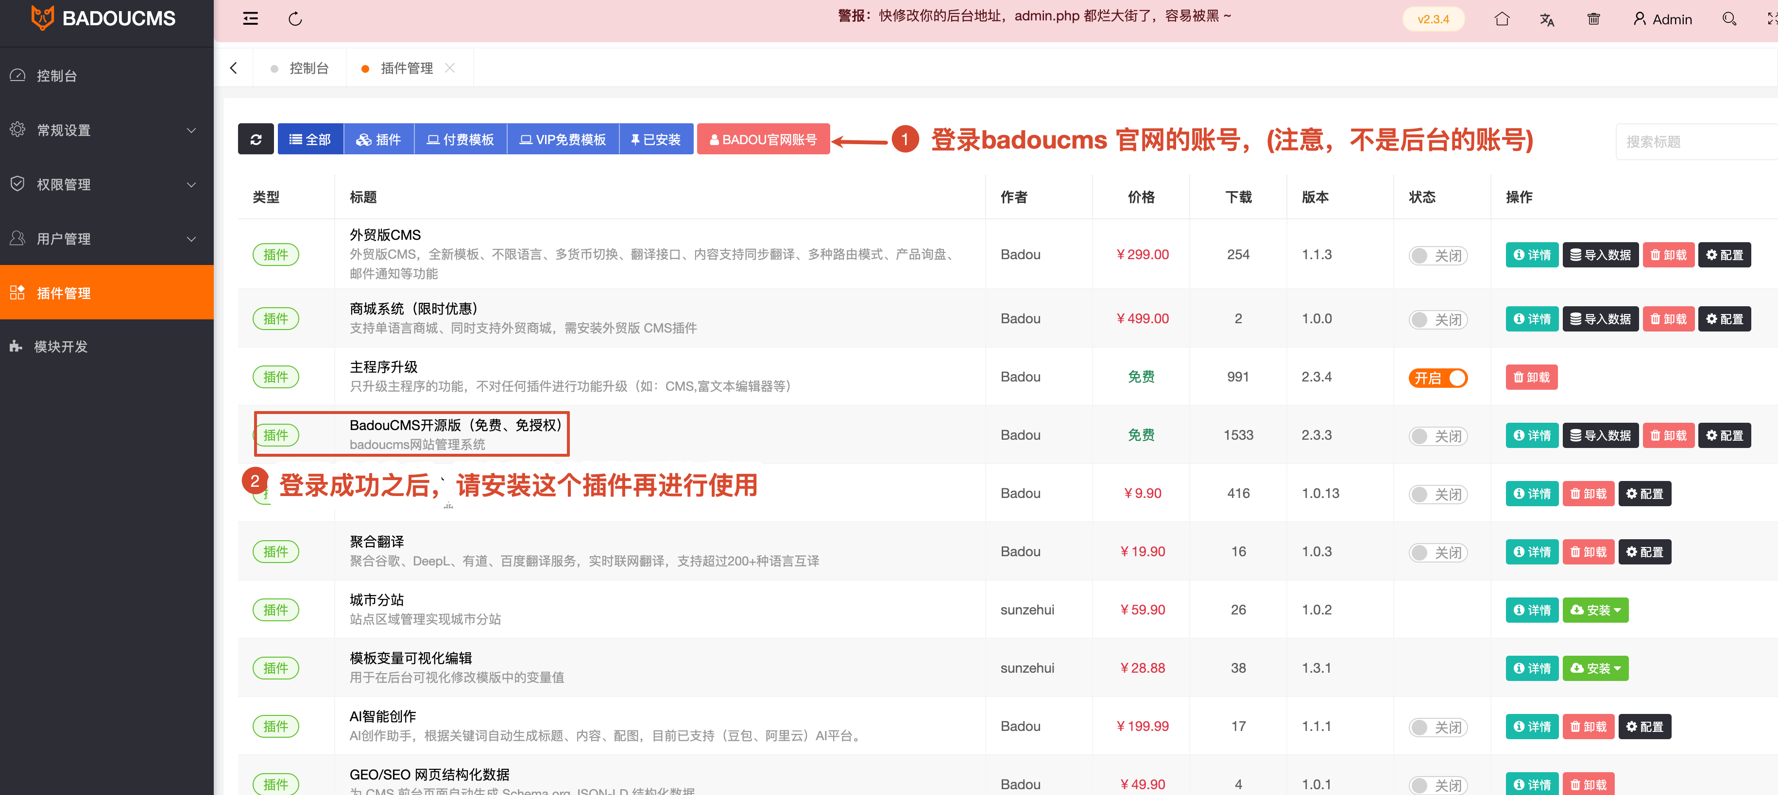Image resolution: width=1778 pixels, height=795 pixels.
Task: Close the 插件管理 tab
Action: (x=450, y=67)
